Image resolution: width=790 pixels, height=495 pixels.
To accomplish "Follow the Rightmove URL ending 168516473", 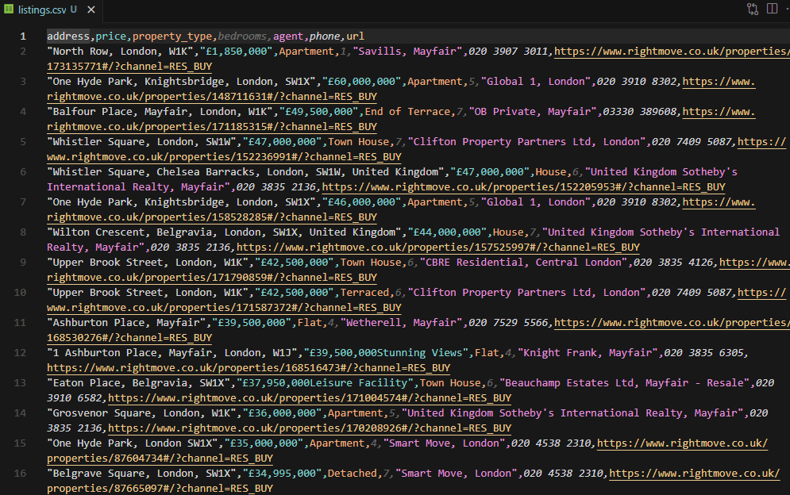I will pos(248,368).
